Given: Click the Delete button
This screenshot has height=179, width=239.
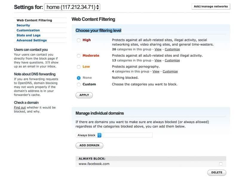Looking at the screenshot, I should click(x=217, y=172).
